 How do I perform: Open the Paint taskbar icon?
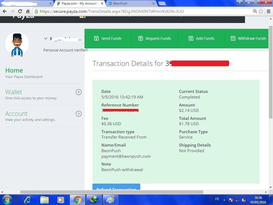(110, 200)
